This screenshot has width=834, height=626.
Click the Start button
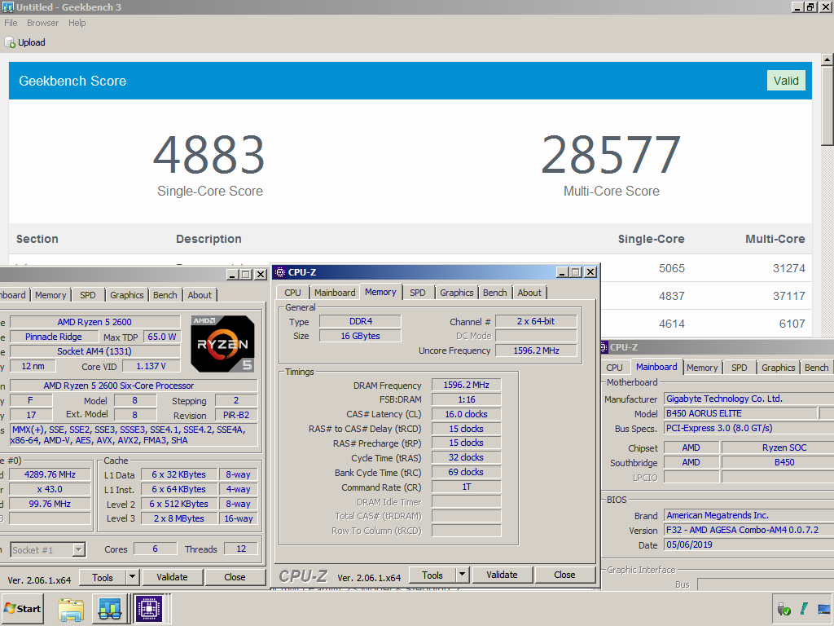(x=22, y=608)
